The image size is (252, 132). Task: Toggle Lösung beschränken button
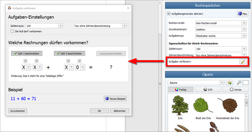pos(111,54)
